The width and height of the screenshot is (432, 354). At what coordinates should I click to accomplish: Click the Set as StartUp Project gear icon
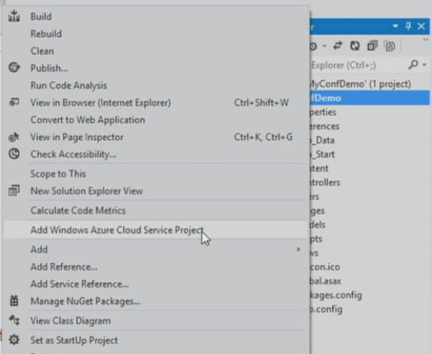pyautogui.click(x=14, y=340)
